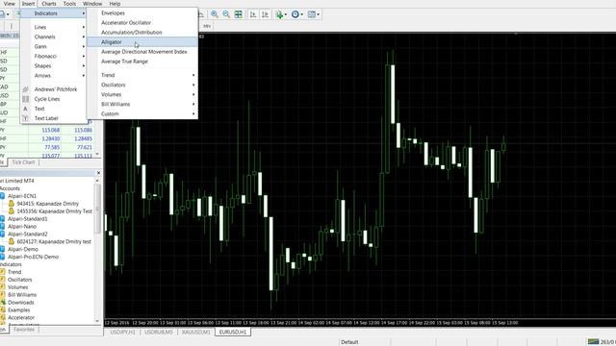Expand the Trend indicators submenu

pos(142,75)
